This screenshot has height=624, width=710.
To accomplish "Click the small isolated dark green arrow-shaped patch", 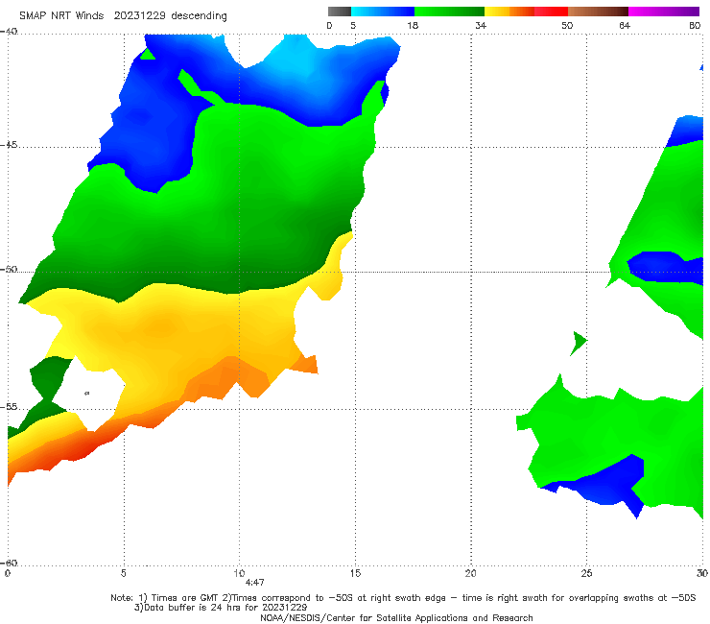I will tap(579, 343).
